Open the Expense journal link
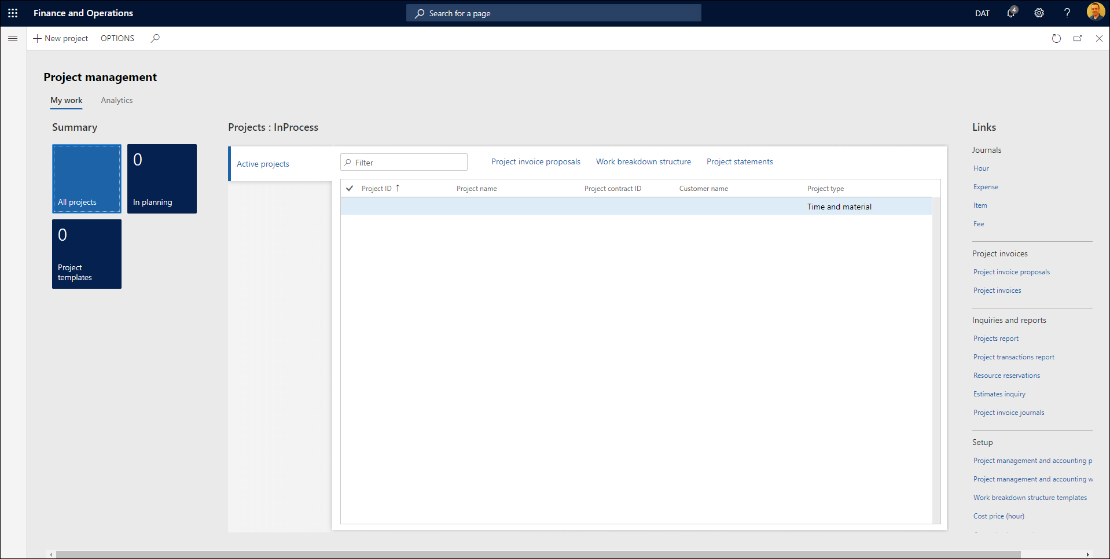 pyautogui.click(x=986, y=187)
